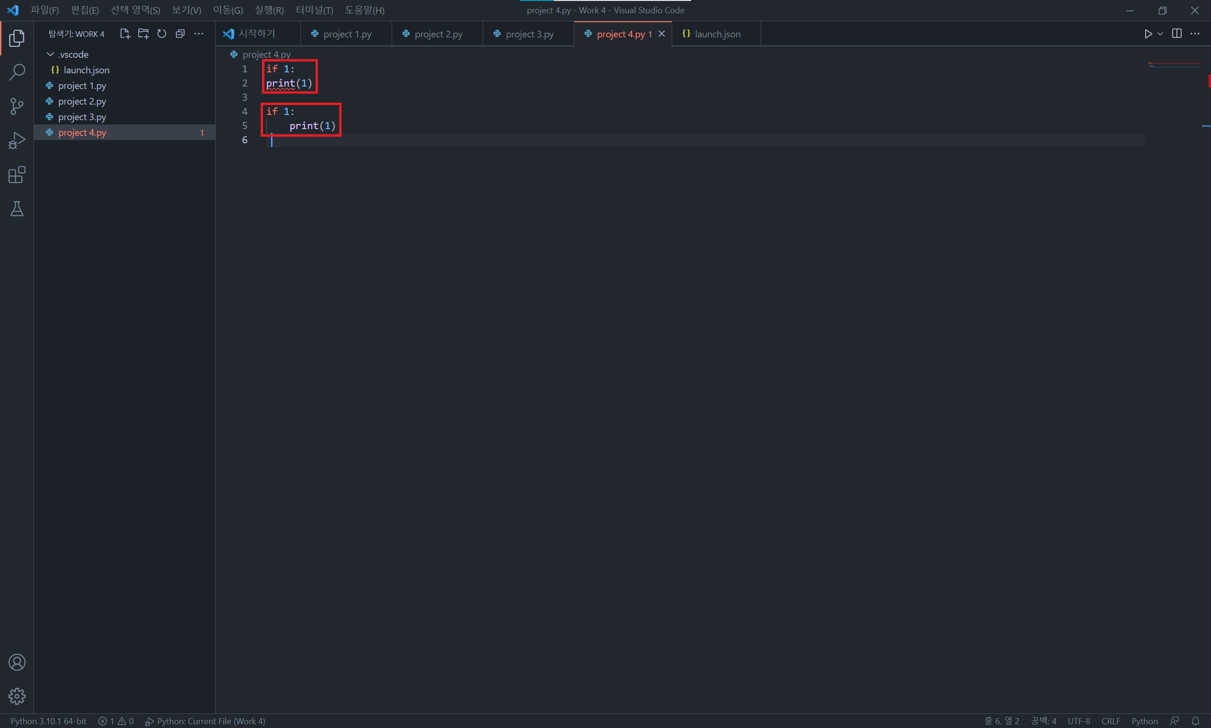Click the errors and warnings status indicator
The image size is (1211, 728).
116,720
